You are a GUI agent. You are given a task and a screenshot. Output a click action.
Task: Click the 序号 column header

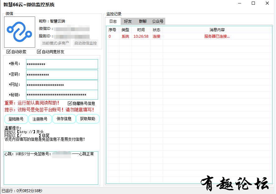(112, 30)
